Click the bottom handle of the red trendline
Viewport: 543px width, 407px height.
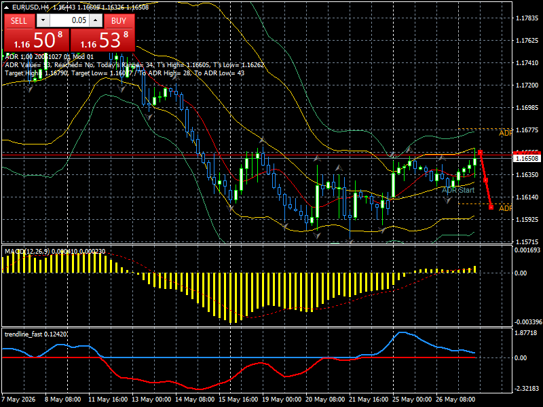coord(491,208)
